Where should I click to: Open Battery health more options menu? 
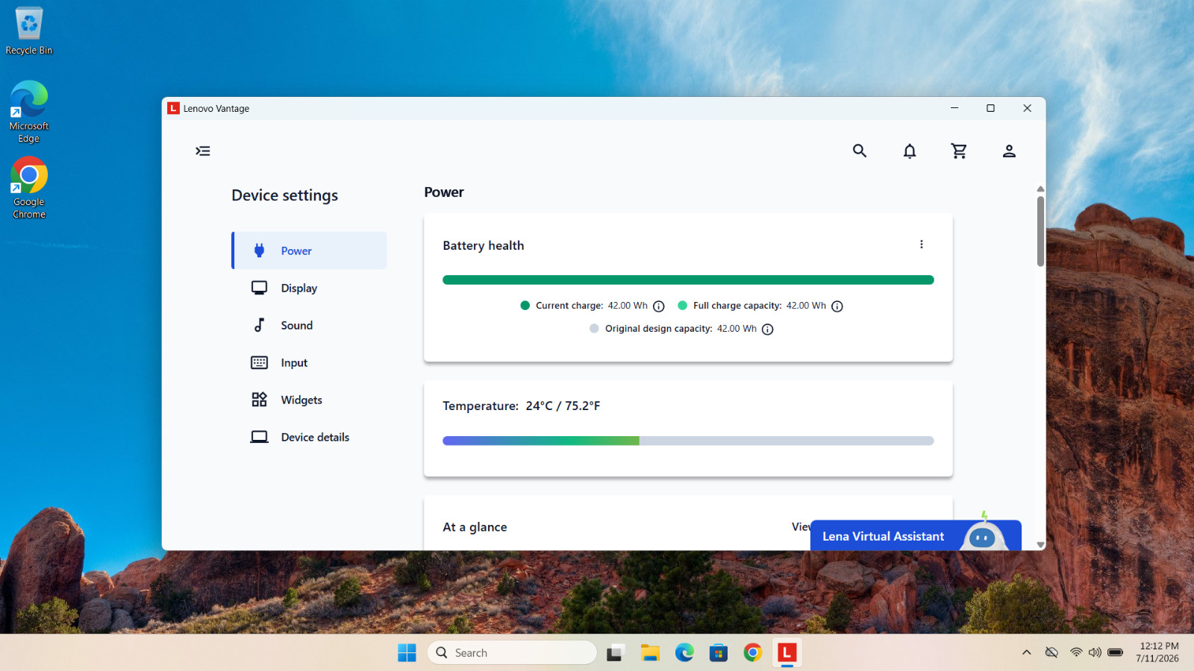(x=922, y=245)
